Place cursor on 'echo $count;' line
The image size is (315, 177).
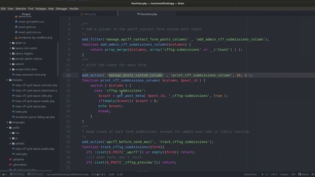(110, 106)
